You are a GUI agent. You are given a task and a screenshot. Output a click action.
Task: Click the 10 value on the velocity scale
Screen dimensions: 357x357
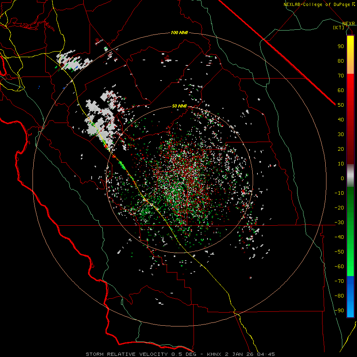pos(341,164)
